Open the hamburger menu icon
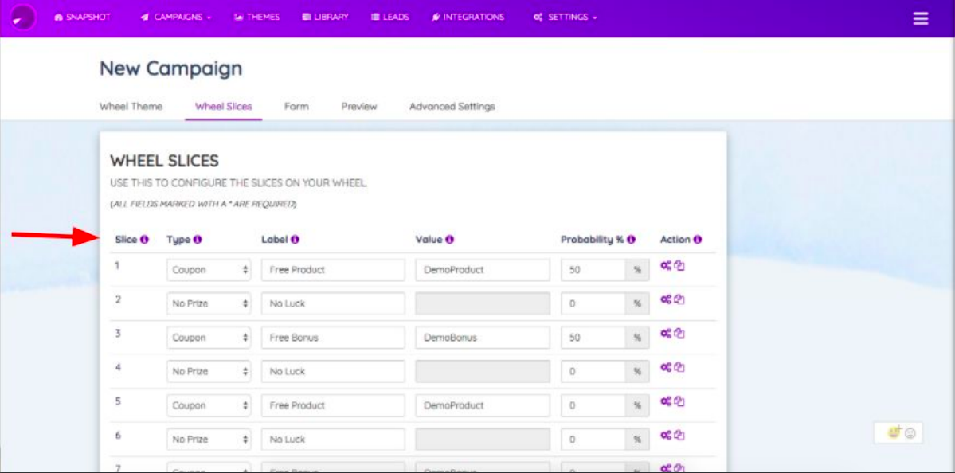Screen dimensions: 955x473 pos(921,18)
